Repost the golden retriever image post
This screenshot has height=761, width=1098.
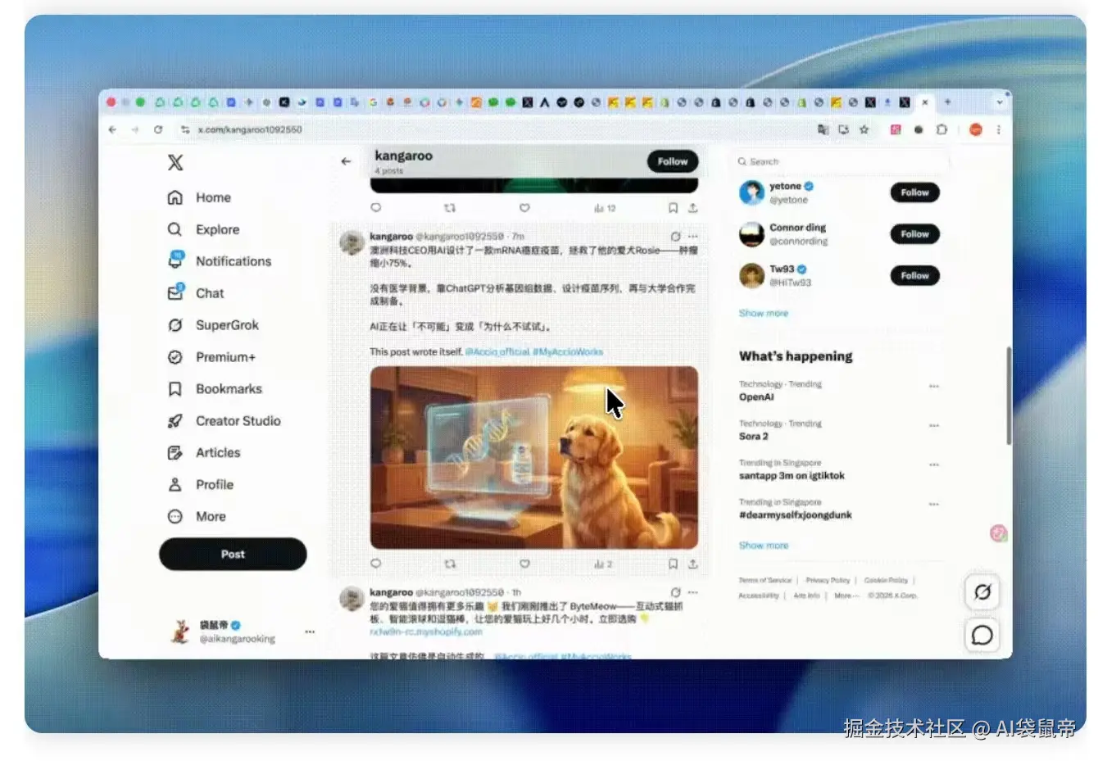pyautogui.click(x=450, y=564)
